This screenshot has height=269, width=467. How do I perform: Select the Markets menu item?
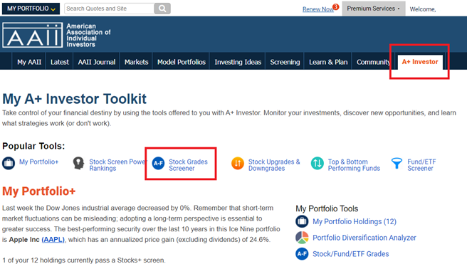tap(136, 62)
